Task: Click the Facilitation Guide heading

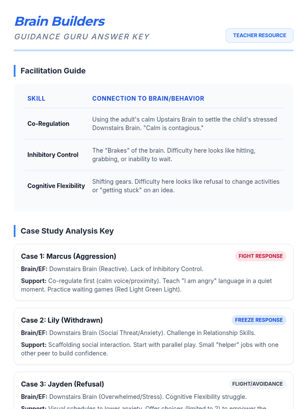Action: [x=53, y=71]
